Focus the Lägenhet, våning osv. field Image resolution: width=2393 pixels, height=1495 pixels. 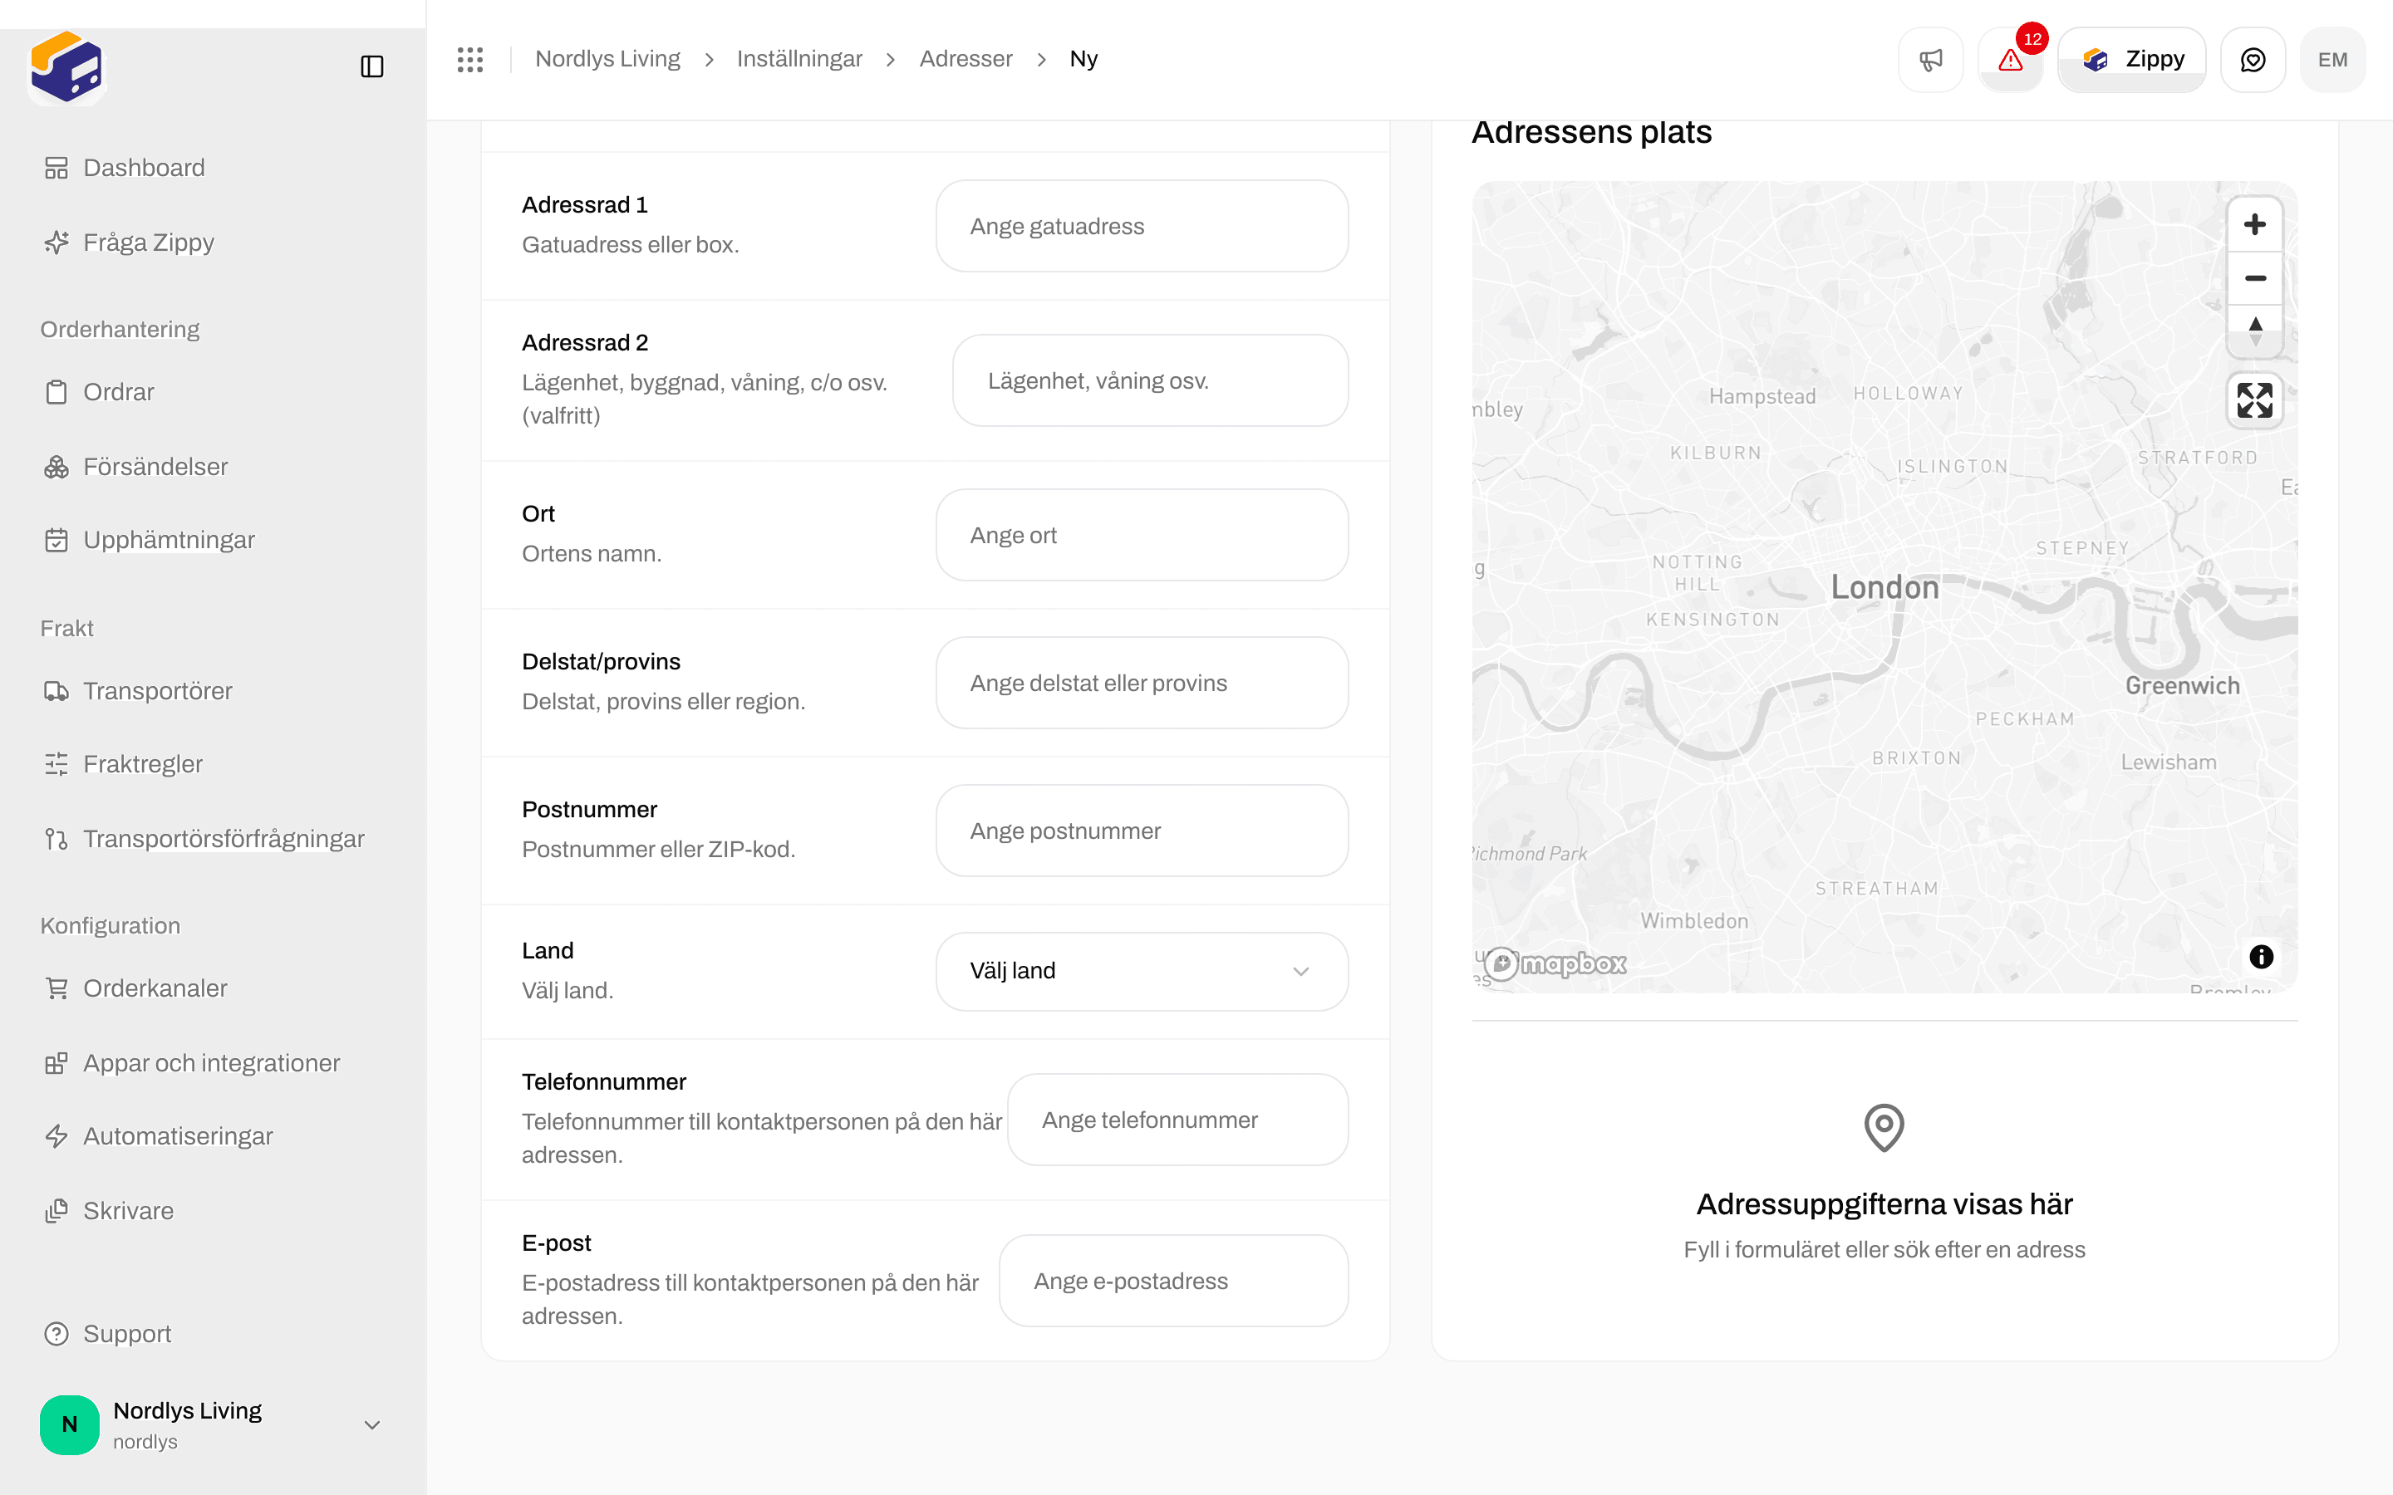point(1150,380)
